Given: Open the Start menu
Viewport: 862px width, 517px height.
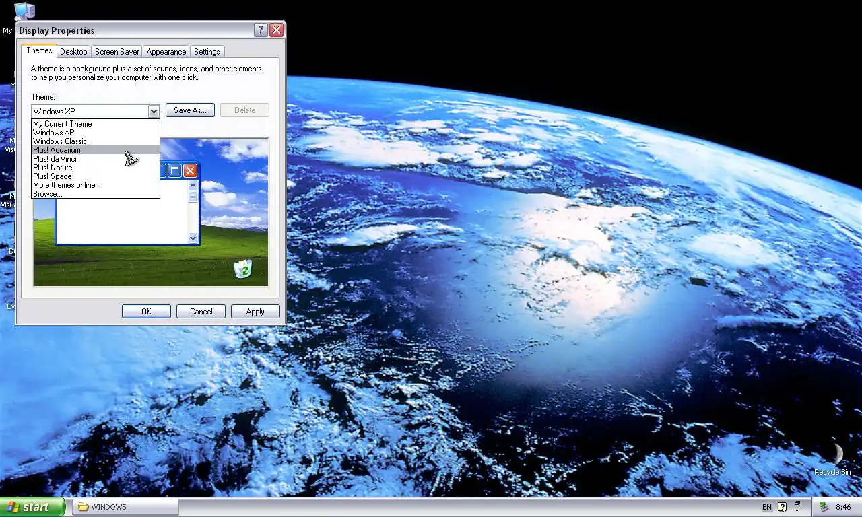Looking at the screenshot, I should [32, 507].
